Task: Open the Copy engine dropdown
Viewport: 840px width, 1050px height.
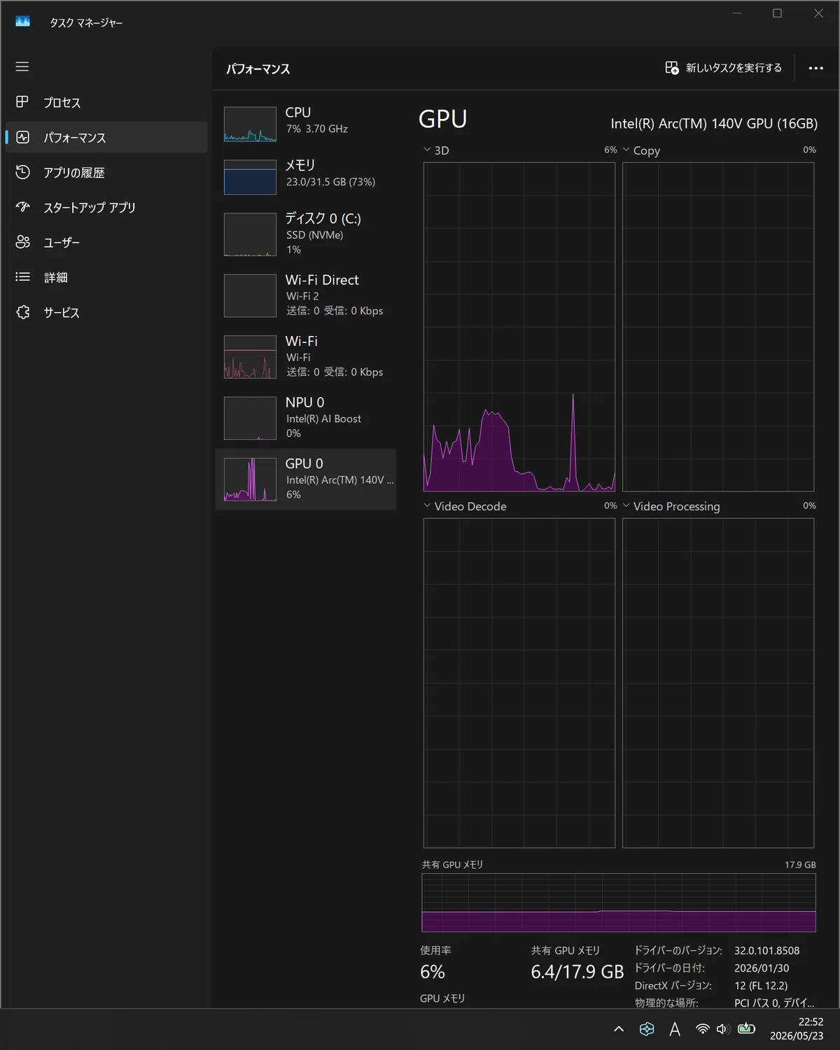Action: coord(641,150)
